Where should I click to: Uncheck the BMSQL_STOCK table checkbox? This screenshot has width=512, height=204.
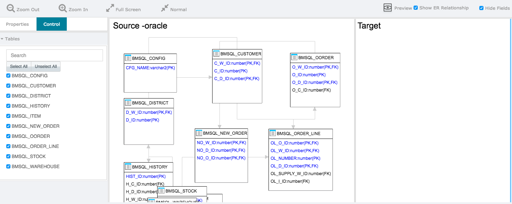coord(8,156)
